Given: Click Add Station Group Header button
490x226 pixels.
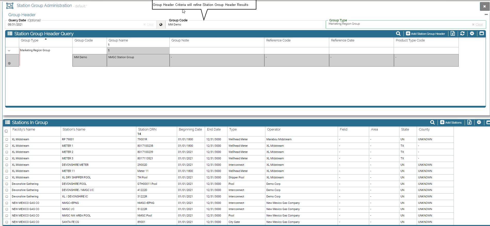Looking at the screenshot, I should pyautogui.click(x=425, y=34).
